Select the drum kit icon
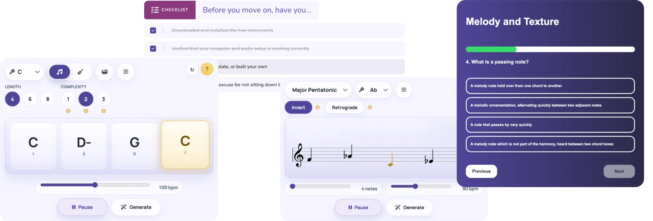The width and height of the screenshot is (653, 221). coord(104,72)
